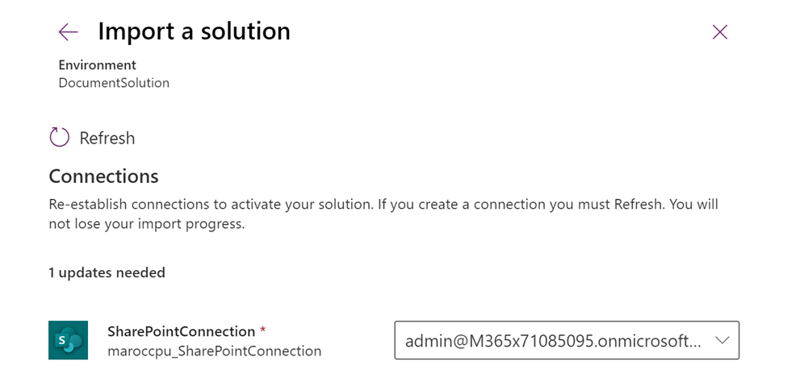Click the 'Re-establish connections to activate' sentence

pyautogui.click(x=161, y=205)
